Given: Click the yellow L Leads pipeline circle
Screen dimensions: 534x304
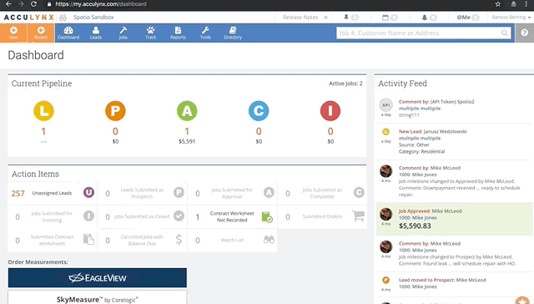Looking at the screenshot, I should click(x=43, y=111).
